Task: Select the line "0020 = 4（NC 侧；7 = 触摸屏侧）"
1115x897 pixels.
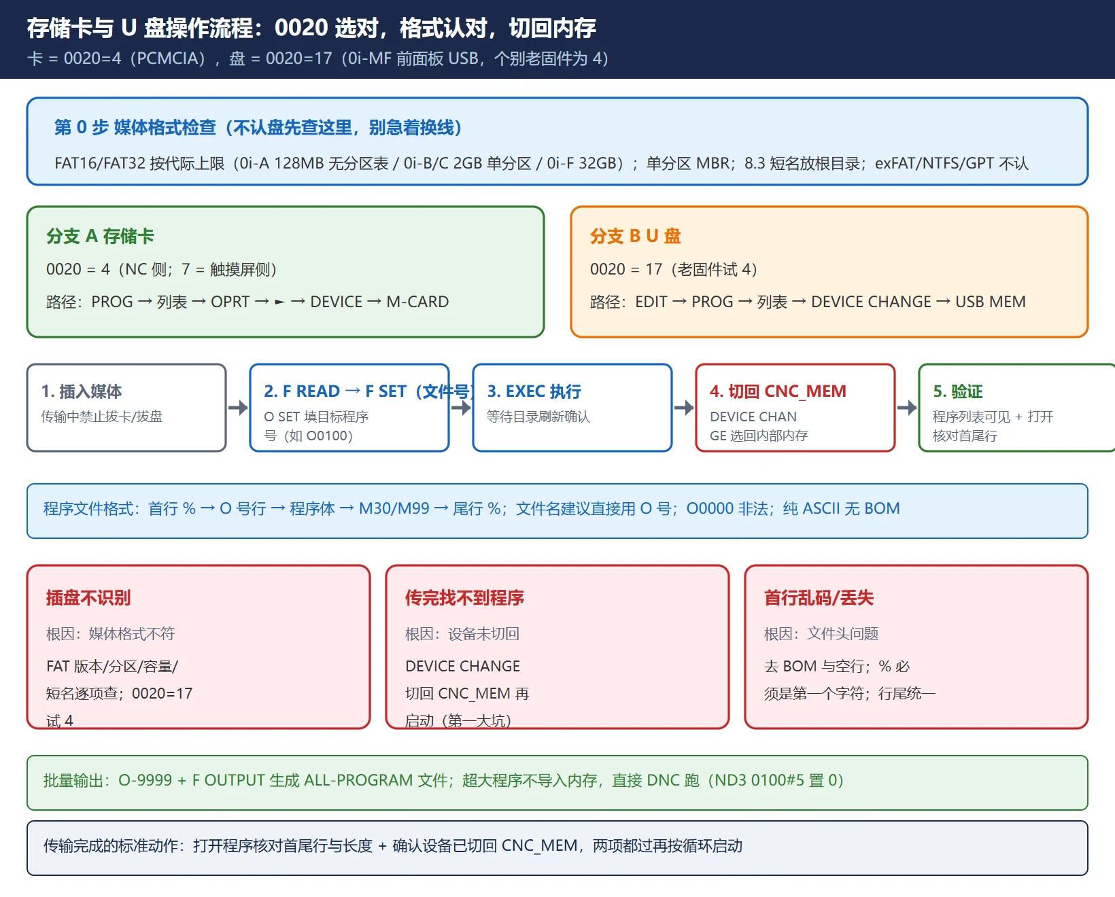Action: point(162,269)
